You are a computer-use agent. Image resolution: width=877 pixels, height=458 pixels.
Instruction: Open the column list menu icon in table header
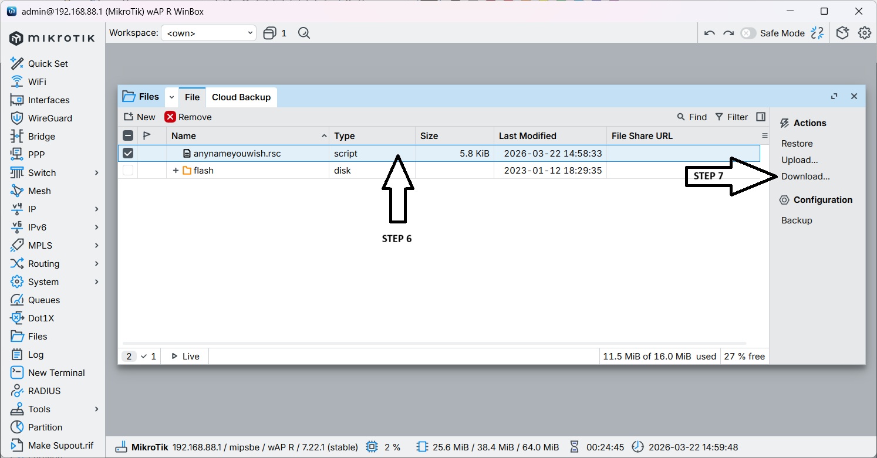pos(764,135)
